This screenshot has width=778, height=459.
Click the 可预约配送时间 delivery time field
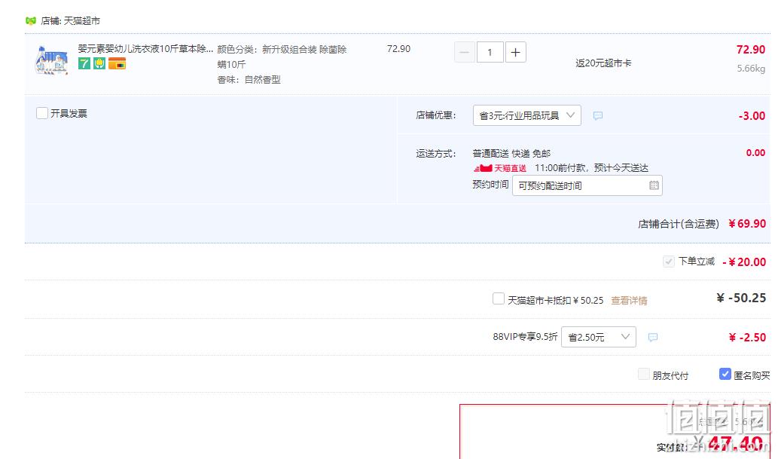587,185
